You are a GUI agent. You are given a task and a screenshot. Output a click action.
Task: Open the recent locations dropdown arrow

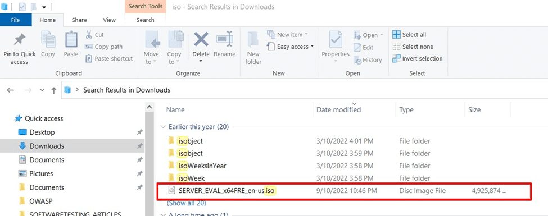42,90
